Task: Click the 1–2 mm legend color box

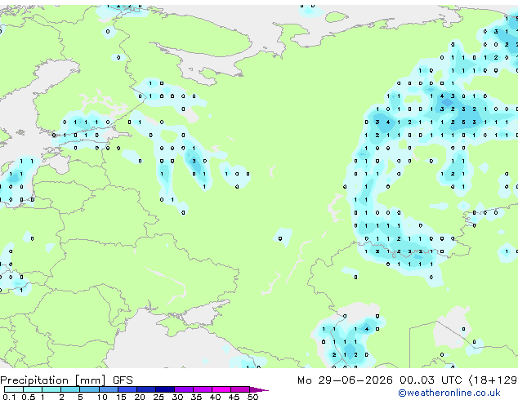Action: (x=51, y=389)
